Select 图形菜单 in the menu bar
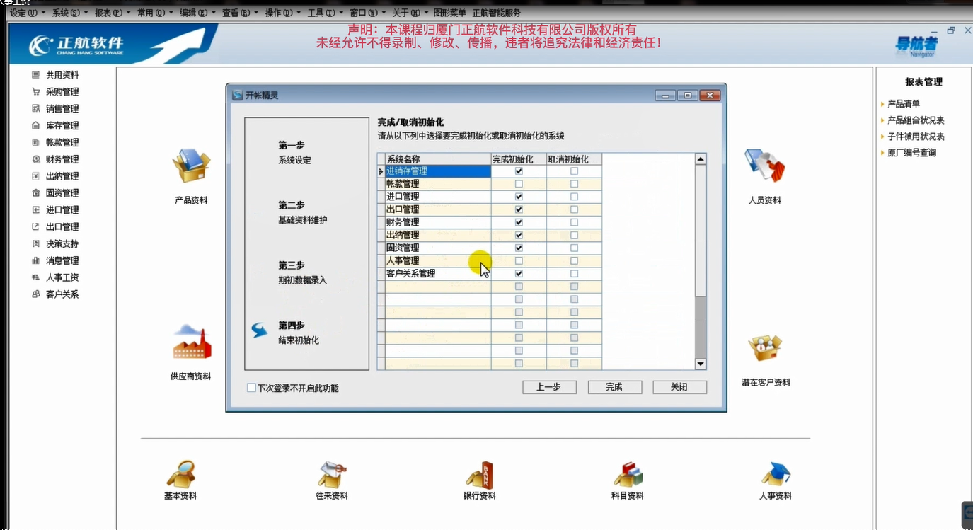This screenshot has width=973, height=530. point(449,13)
